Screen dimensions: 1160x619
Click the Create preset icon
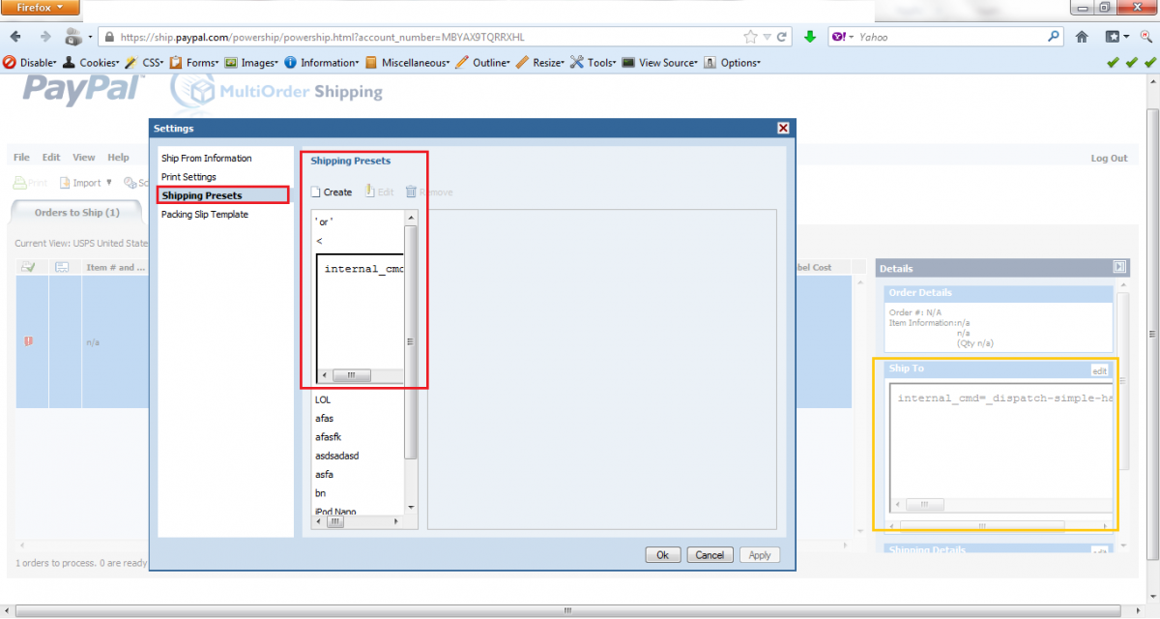(x=316, y=192)
